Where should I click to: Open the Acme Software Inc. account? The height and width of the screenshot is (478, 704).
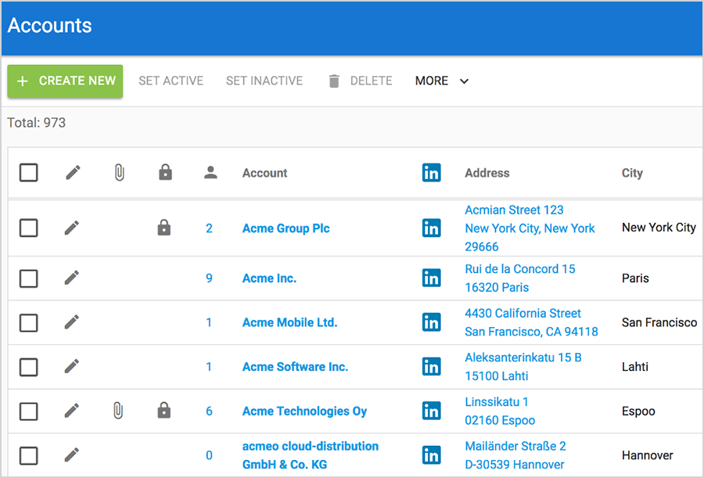coord(295,367)
